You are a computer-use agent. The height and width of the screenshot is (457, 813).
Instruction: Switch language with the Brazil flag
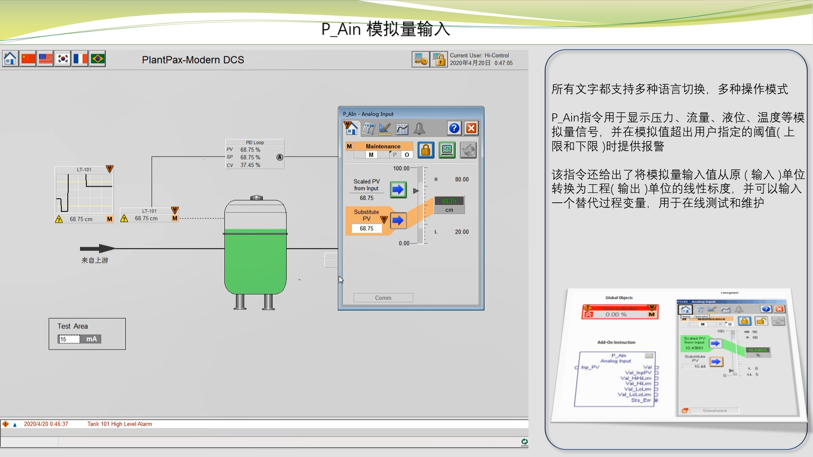tap(97, 59)
